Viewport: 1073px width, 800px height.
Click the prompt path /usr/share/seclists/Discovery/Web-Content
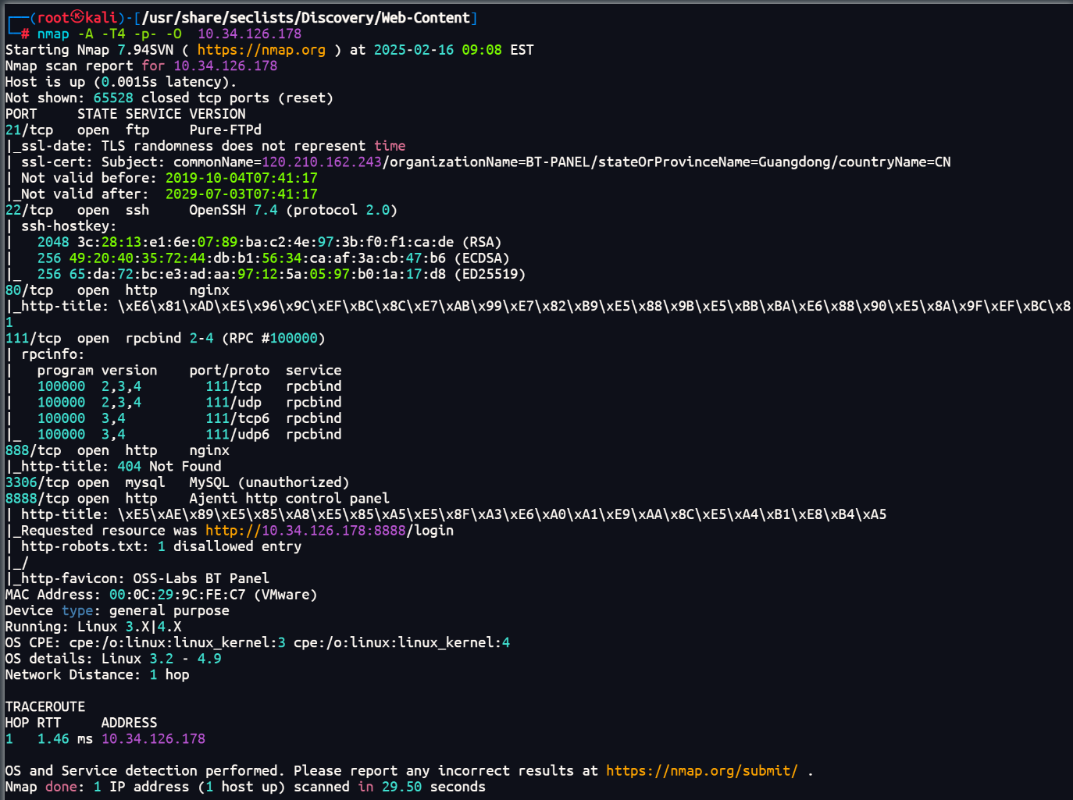point(307,17)
